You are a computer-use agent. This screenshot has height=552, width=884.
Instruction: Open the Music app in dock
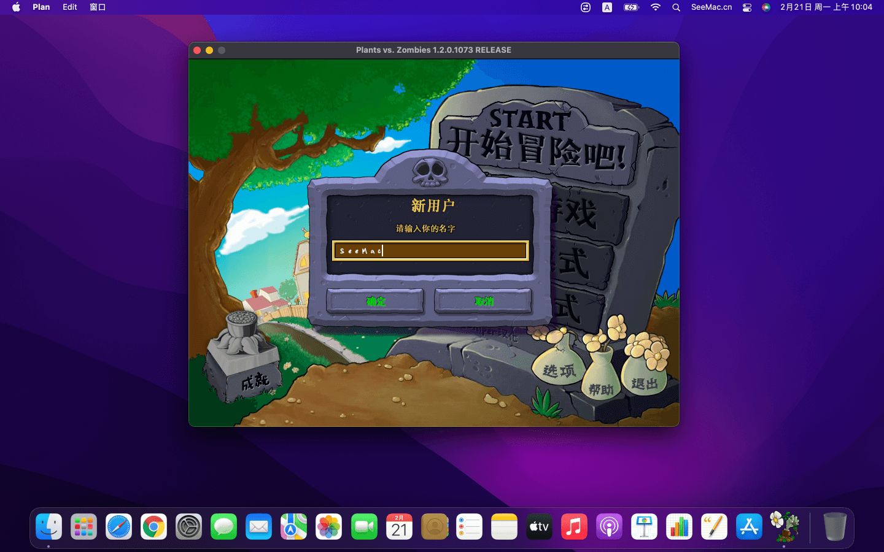(574, 527)
